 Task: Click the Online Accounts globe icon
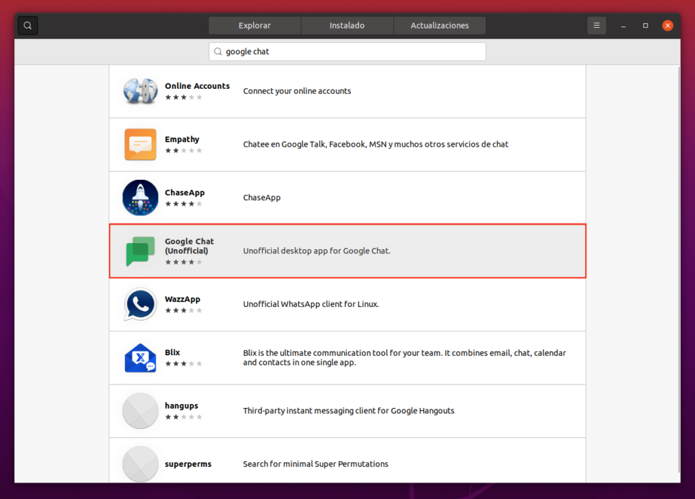[x=140, y=91]
